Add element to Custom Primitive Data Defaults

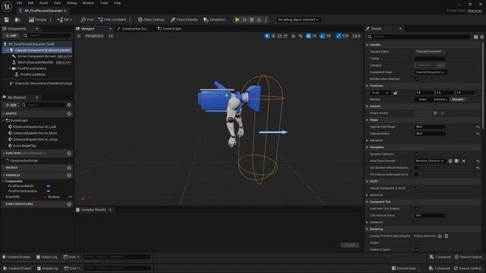440,236
